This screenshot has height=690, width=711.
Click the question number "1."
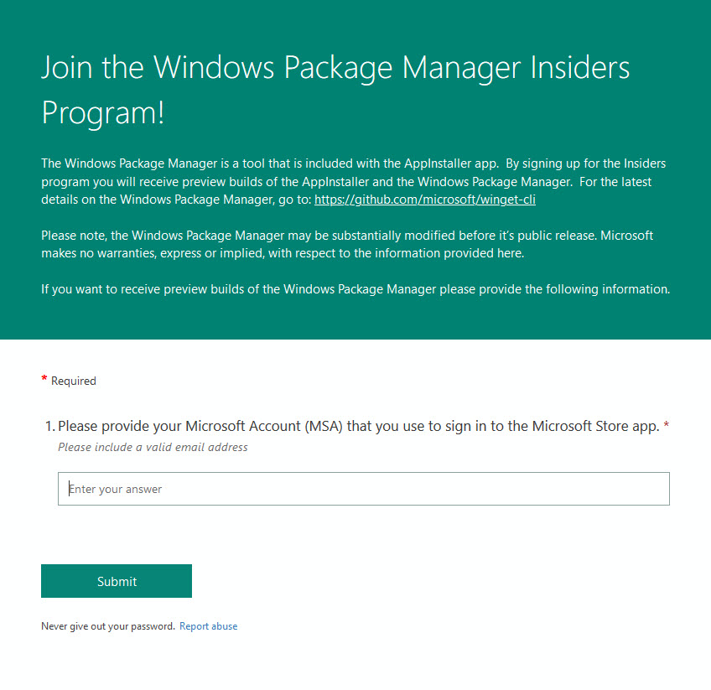point(49,426)
